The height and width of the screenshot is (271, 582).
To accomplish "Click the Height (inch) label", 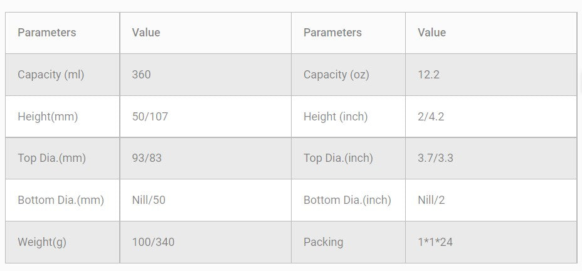I will [336, 117].
